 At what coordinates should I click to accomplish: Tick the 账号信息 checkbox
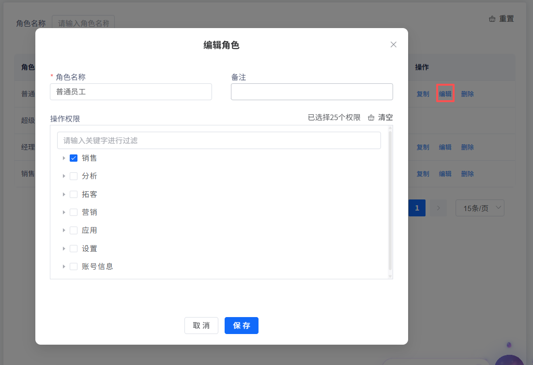click(x=74, y=266)
